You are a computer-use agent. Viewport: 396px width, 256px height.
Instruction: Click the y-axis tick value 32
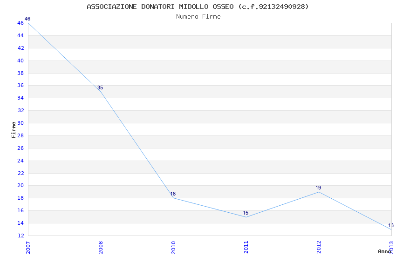click(20, 110)
